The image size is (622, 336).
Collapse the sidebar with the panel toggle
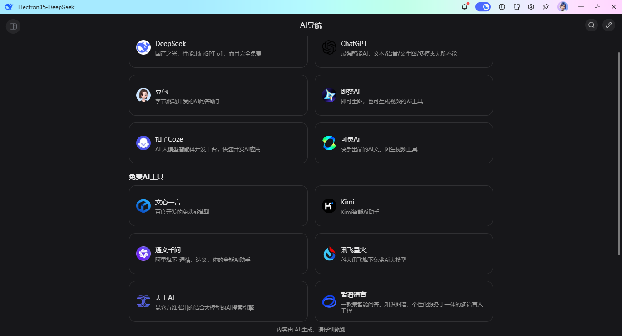(13, 26)
